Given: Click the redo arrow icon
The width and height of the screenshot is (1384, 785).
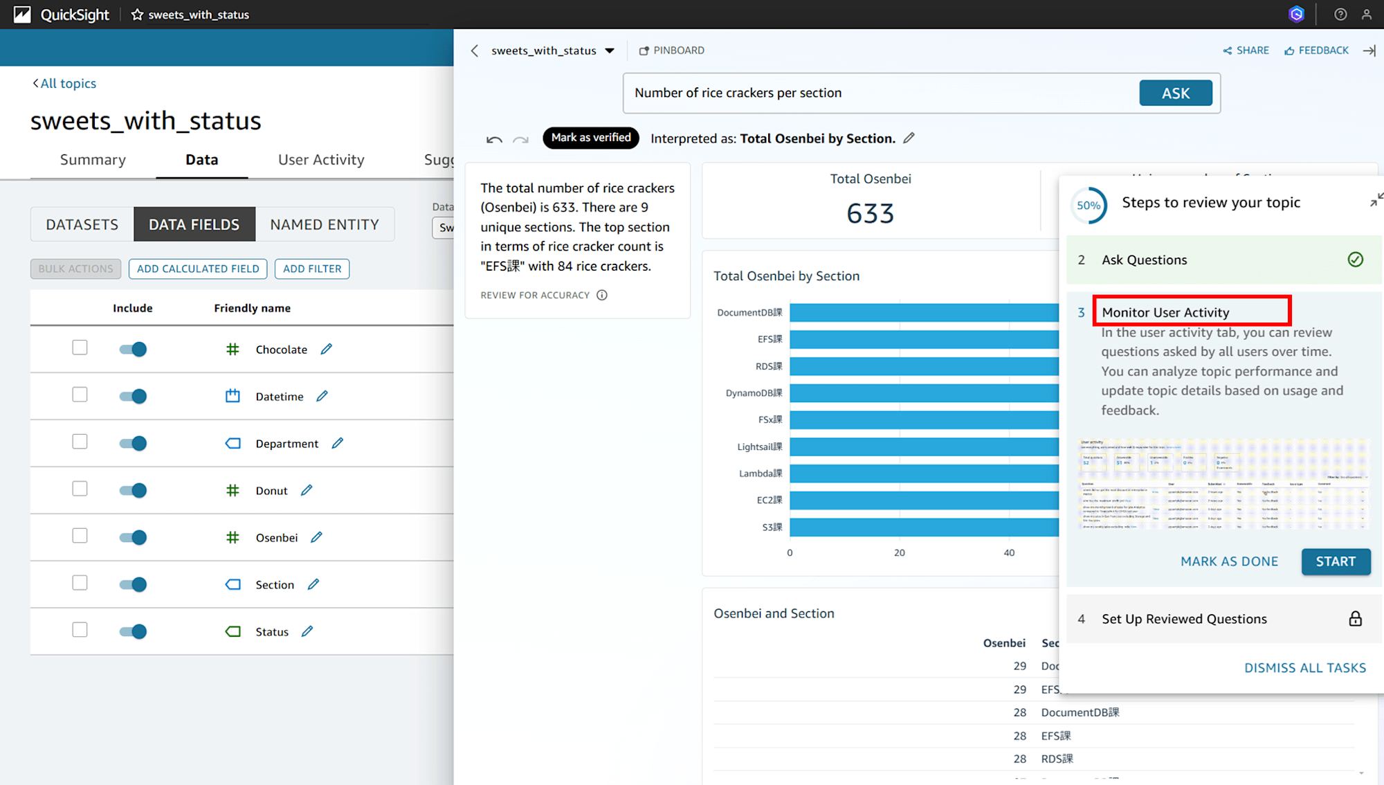Looking at the screenshot, I should (521, 138).
